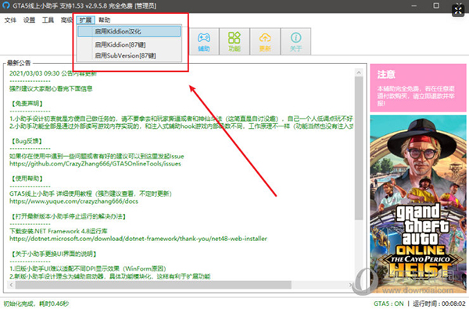Select 启用SubVersion[87键] menu entry
The height and width of the screenshot is (309, 469).
129,55
